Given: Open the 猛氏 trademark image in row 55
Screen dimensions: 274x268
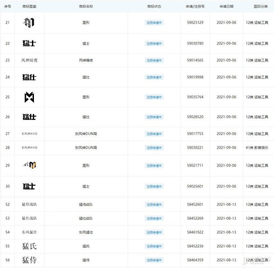Looking at the screenshot, I should click(x=29, y=246).
